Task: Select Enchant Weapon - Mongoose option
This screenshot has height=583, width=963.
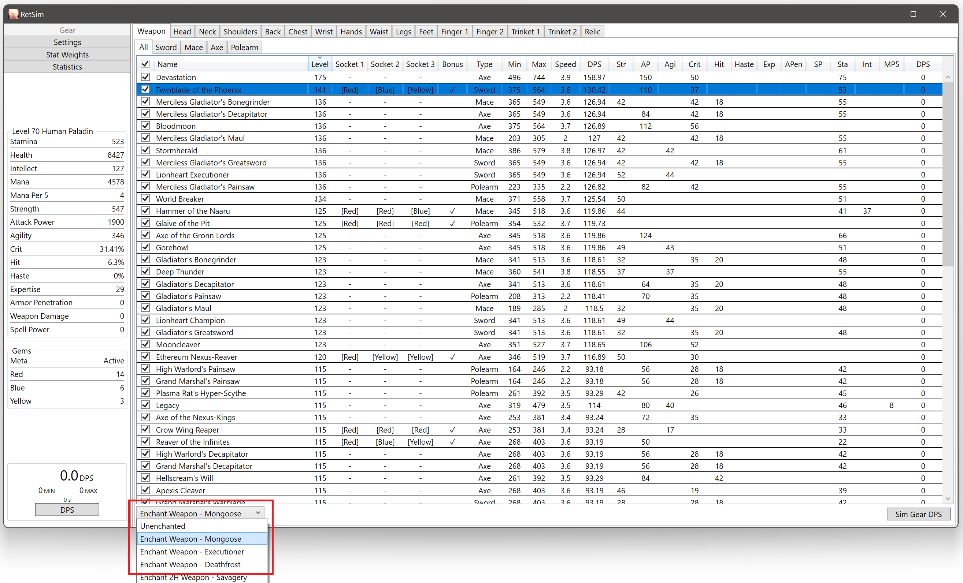Action: (202, 539)
